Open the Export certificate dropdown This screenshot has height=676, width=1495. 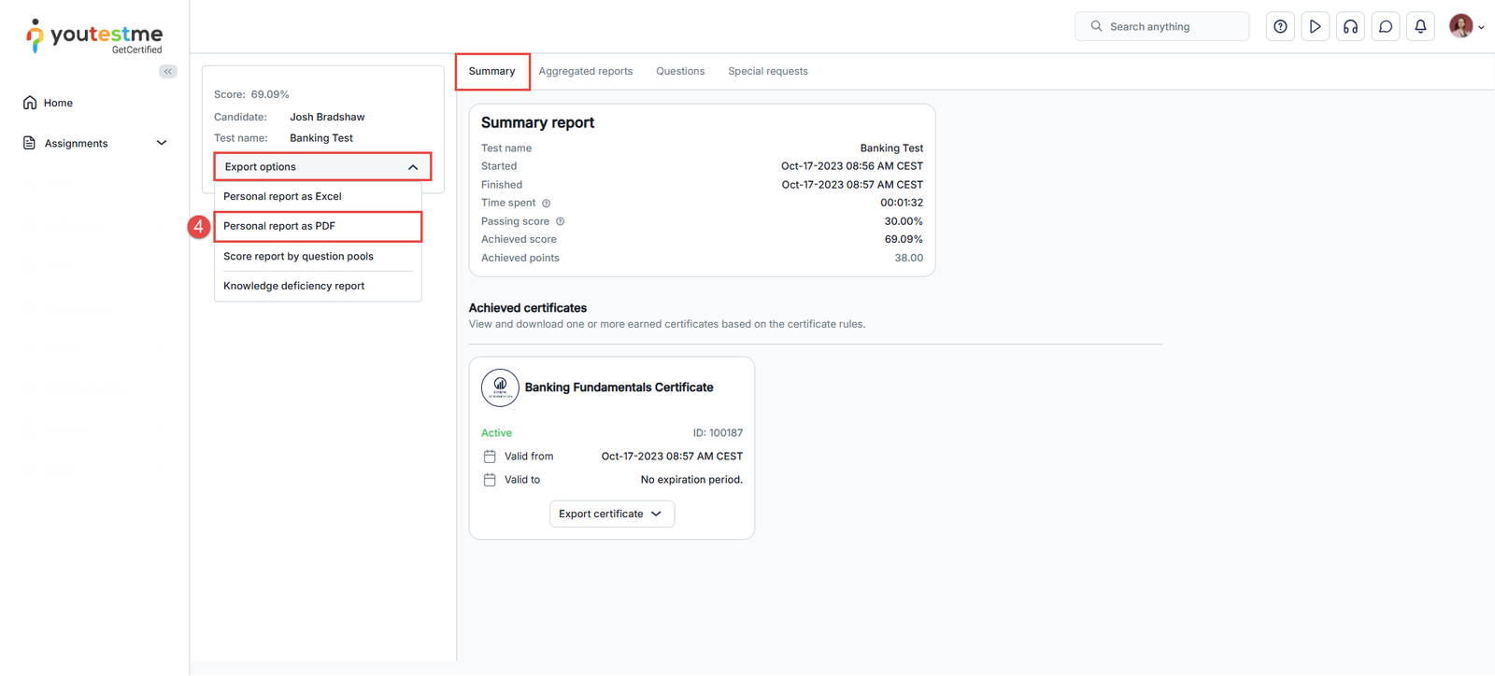[611, 514]
